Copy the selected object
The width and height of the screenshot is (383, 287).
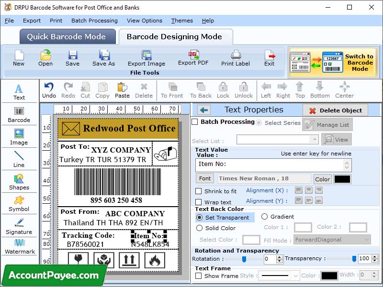pos(102,90)
